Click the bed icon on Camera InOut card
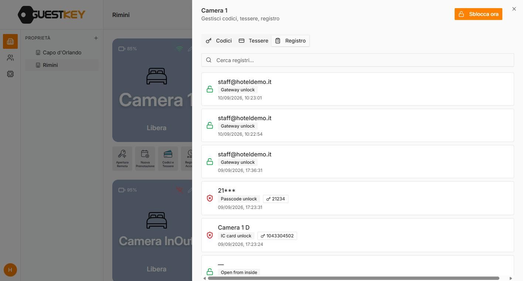The height and width of the screenshot is (281, 523). (157, 220)
